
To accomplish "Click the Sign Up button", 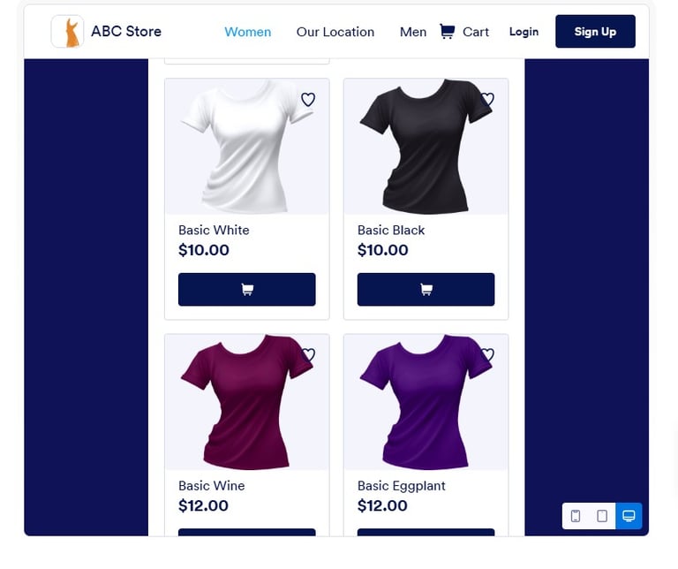I will (595, 32).
